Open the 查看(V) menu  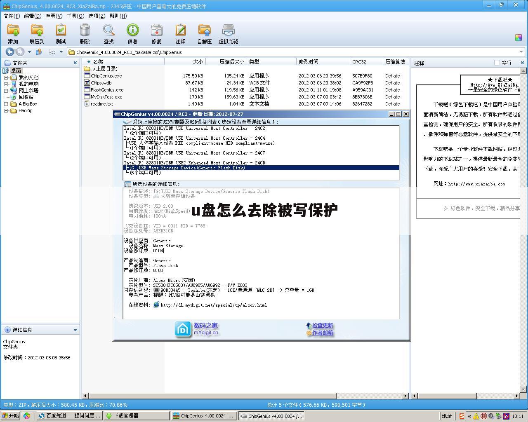click(54, 16)
